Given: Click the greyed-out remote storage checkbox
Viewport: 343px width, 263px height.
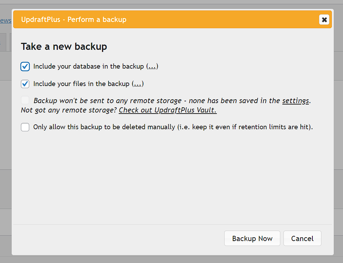Looking at the screenshot, I should click(x=25, y=101).
